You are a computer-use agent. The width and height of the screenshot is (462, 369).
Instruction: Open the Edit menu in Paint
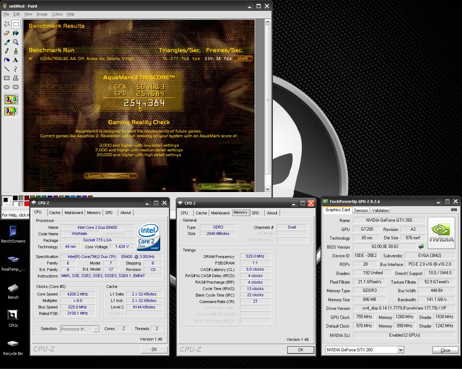(x=17, y=14)
